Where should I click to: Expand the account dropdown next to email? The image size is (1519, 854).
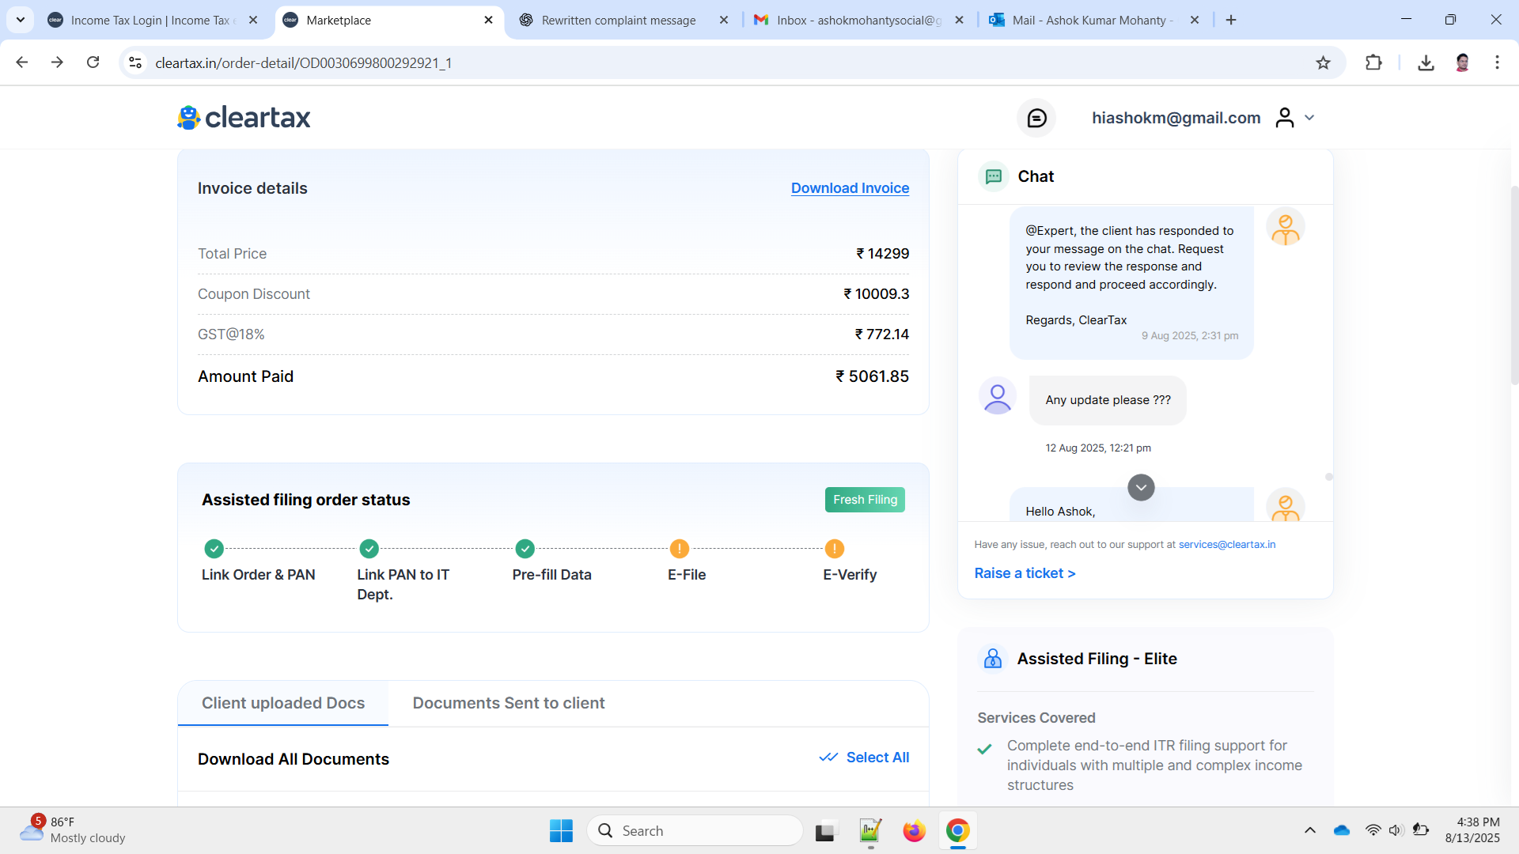(x=1309, y=118)
